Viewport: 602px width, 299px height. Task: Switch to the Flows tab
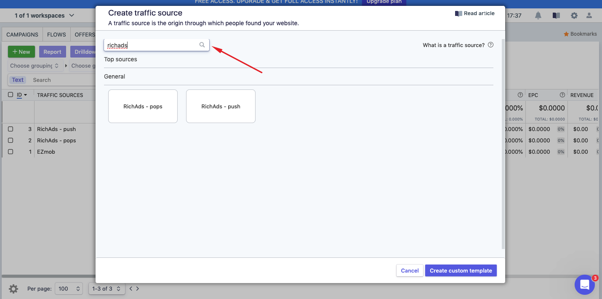[56, 34]
